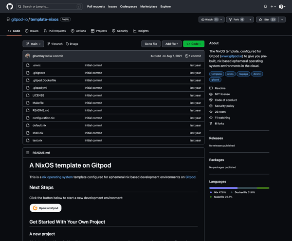Click the Go to file button
292x241 pixels.
tap(151, 44)
